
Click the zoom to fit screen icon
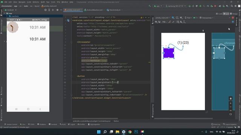point(230,114)
